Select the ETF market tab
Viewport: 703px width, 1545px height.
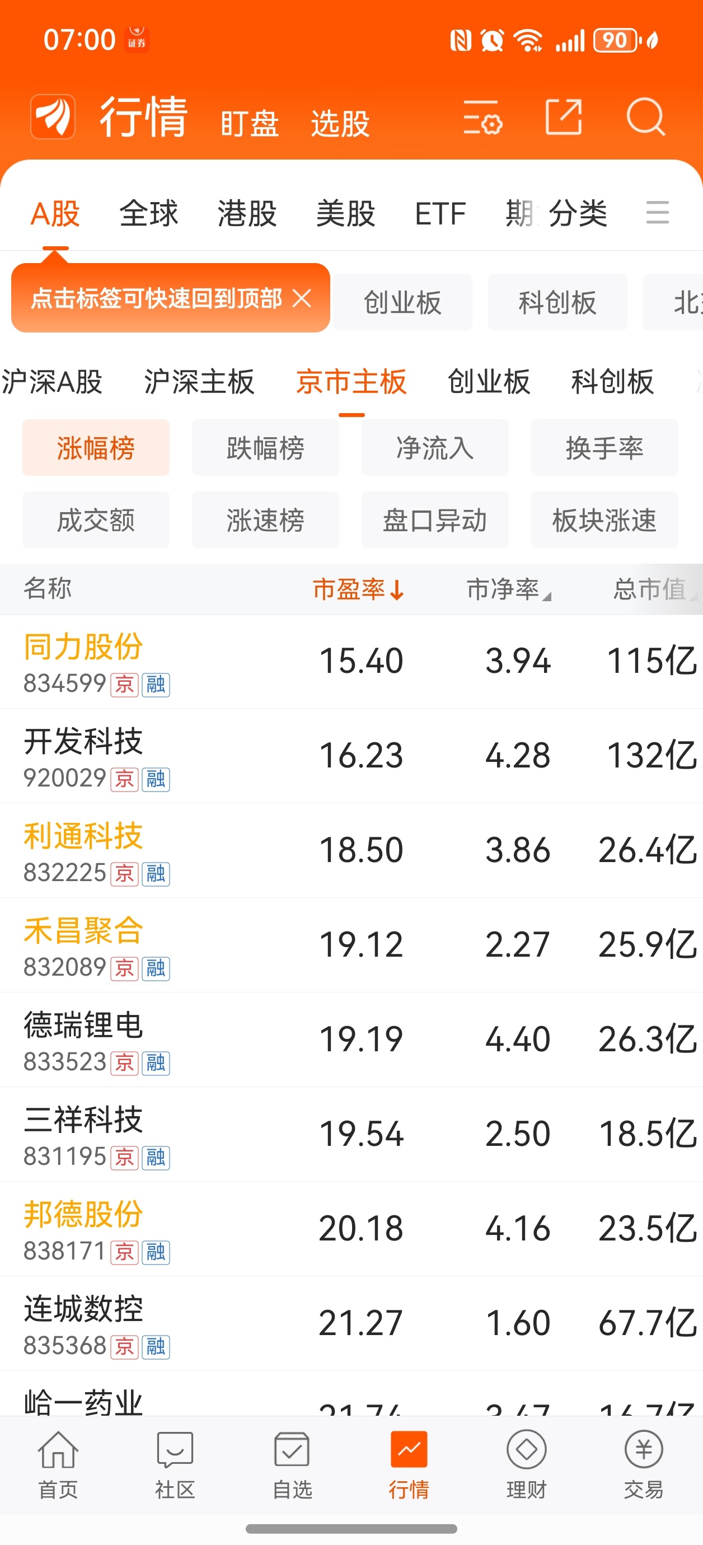point(440,213)
